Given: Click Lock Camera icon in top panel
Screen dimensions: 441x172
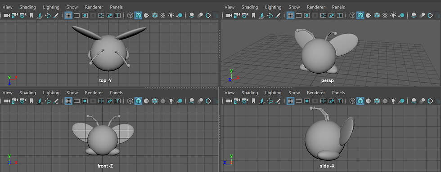Looking at the screenshot, I should click(14, 15).
